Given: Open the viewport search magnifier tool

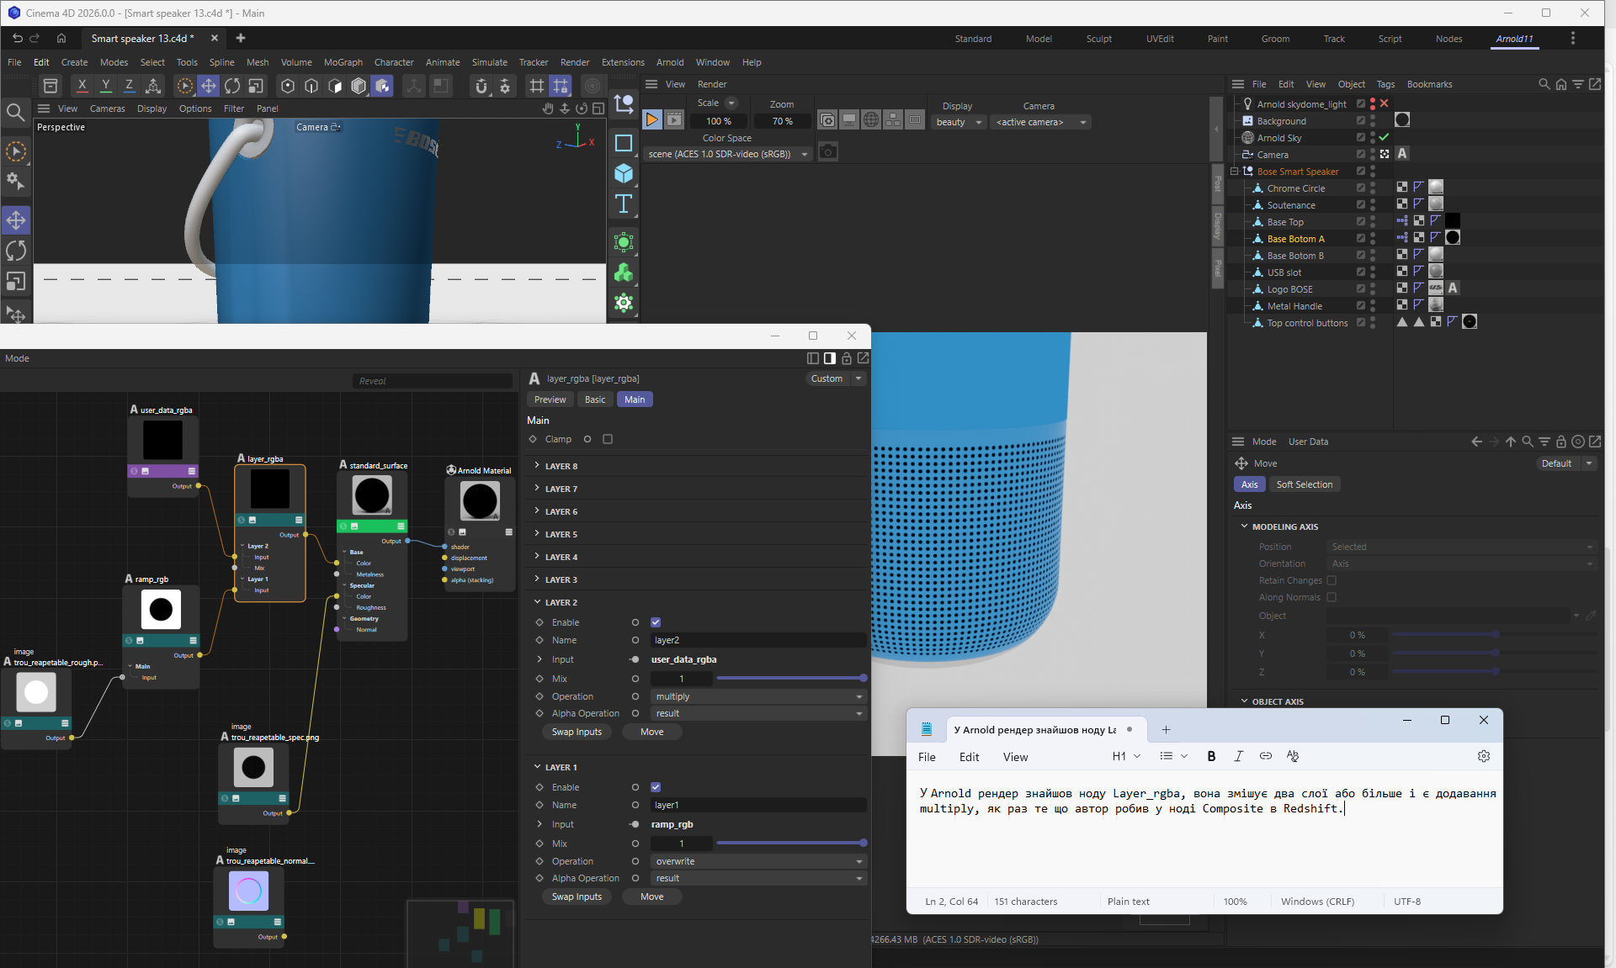Looking at the screenshot, I should (15, 112).
